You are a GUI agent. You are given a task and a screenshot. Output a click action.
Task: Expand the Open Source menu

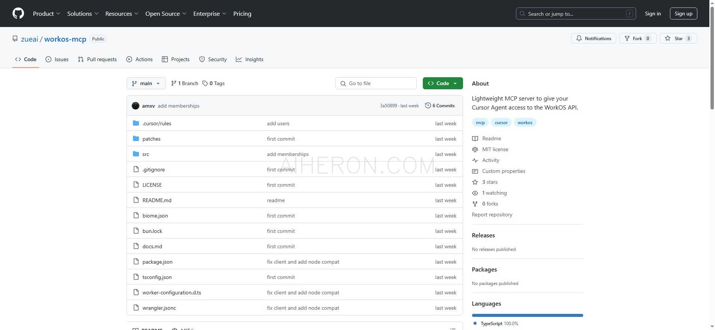(x=166, y=13)
